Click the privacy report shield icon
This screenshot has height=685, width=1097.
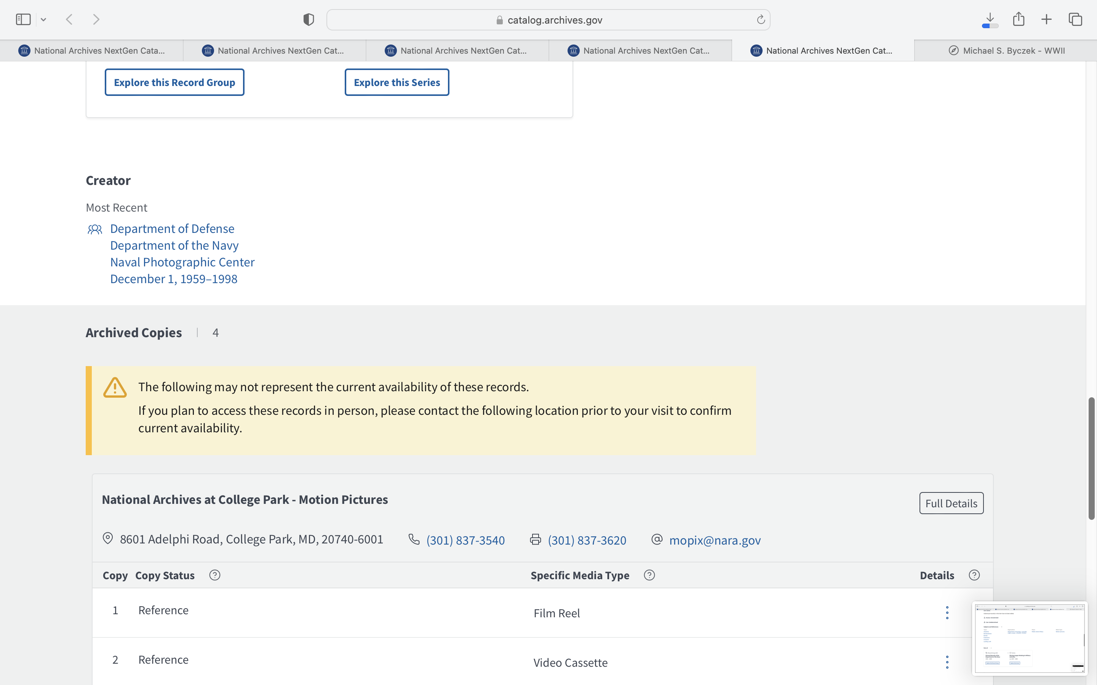(x=308, y=19)
